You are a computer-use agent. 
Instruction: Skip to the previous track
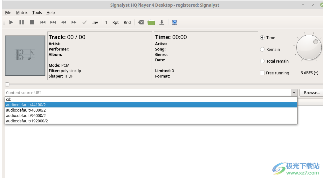[42, 22]
